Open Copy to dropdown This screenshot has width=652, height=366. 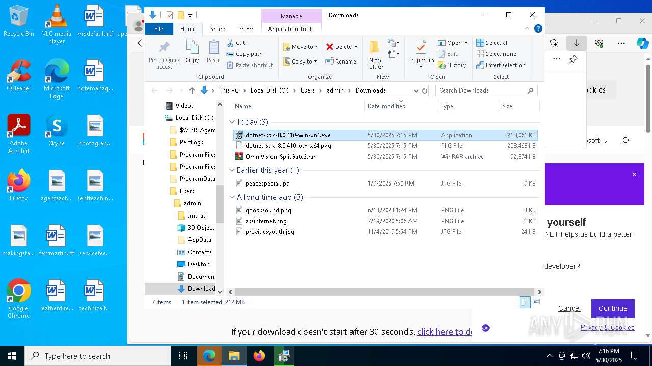301,62
